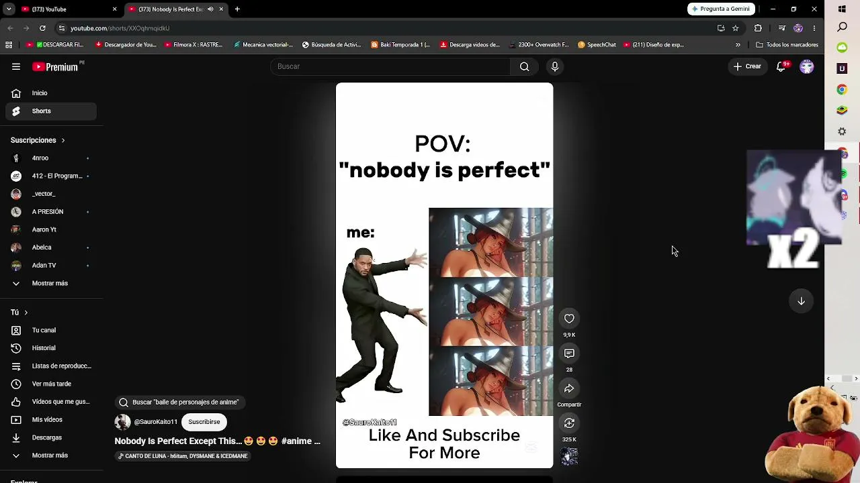
Task: Open Inicio in the sidebar
Action: (51, 93)
